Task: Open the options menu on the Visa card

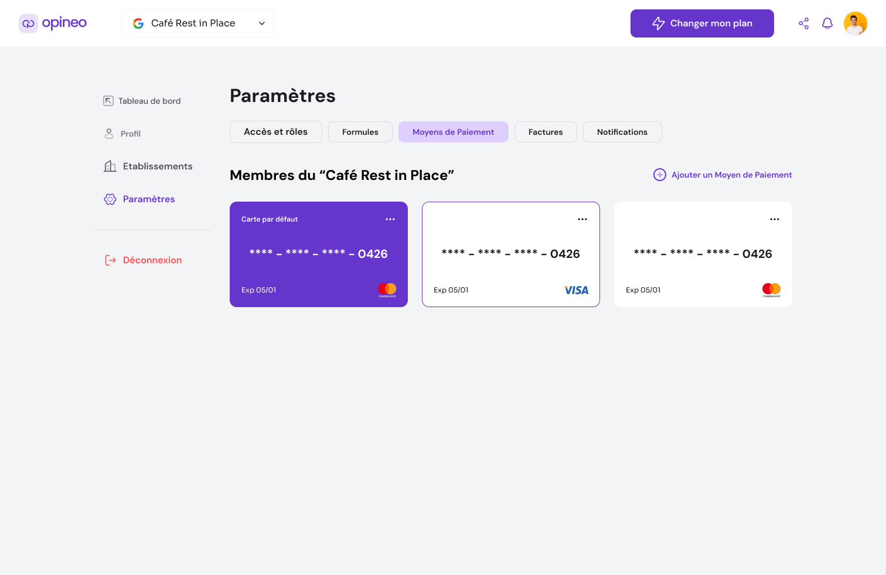Action: pos(582,219)
